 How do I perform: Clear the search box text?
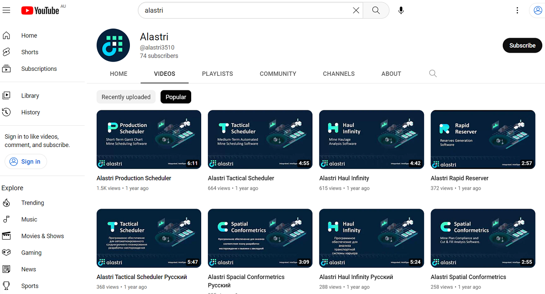point(356,10)
